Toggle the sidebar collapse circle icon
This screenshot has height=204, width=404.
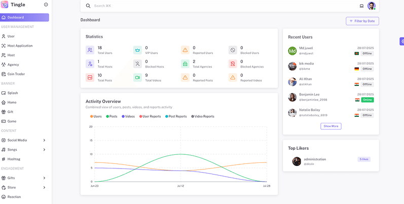46,5
